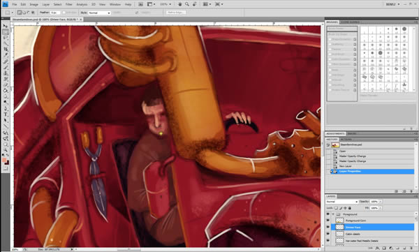Click the Refine Edge button

click(x=176, y=13)
